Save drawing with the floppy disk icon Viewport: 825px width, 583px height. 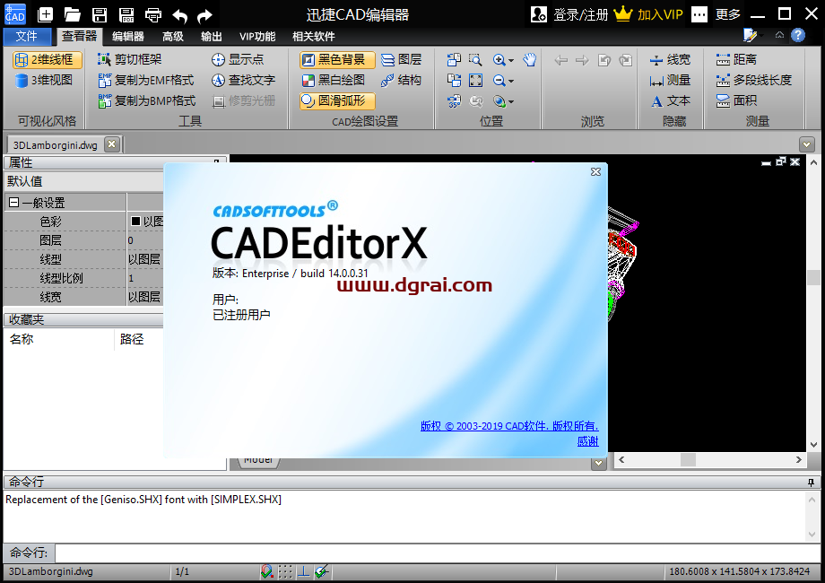coord(100,14)
